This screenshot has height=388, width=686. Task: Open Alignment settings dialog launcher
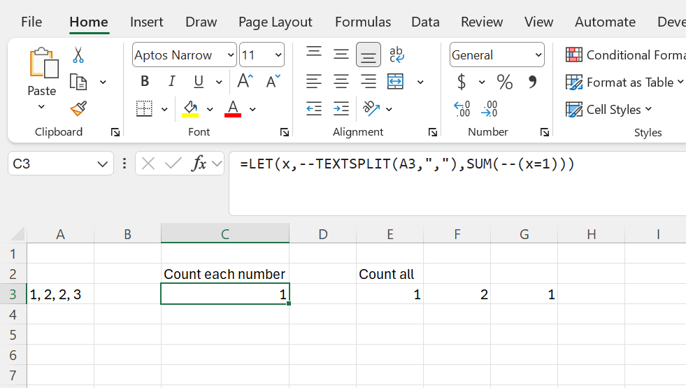433,132
